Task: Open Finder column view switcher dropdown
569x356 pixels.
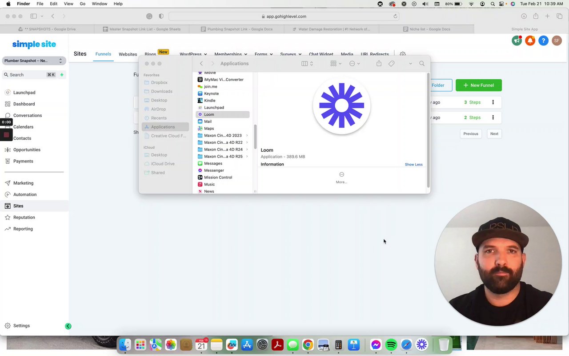Action: pos(307,64)
